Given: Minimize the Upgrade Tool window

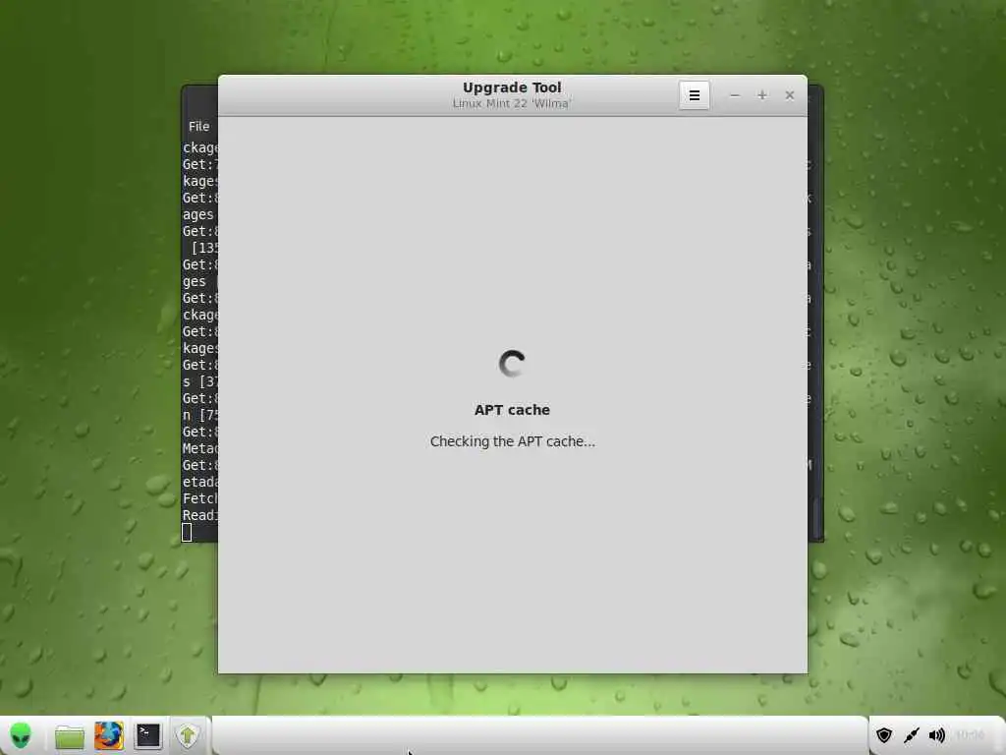Looking at the screenshot, I should [735, 95].
